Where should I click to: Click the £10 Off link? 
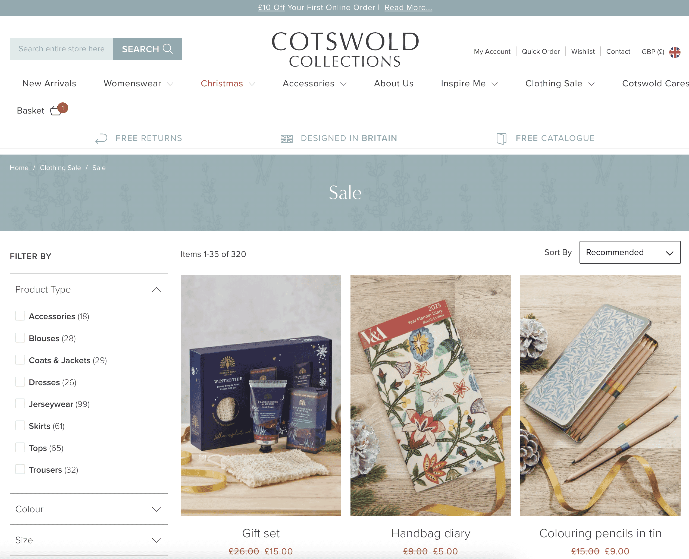click(x=271, y=7)
